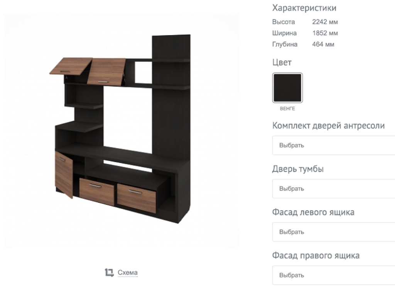The width and height of the screenshot is (395, 296).
Task: Click the Цвет section heading
Action: (x=282, y=62)
